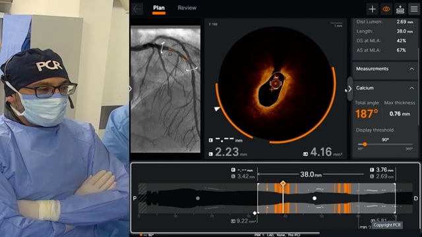
Task: Click the OCT cross-section image
Action: point(276,84)
